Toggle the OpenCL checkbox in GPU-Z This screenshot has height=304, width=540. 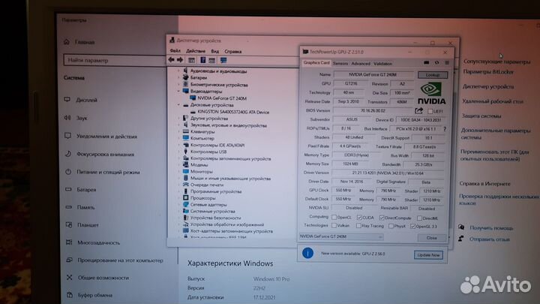click(334, 218)
